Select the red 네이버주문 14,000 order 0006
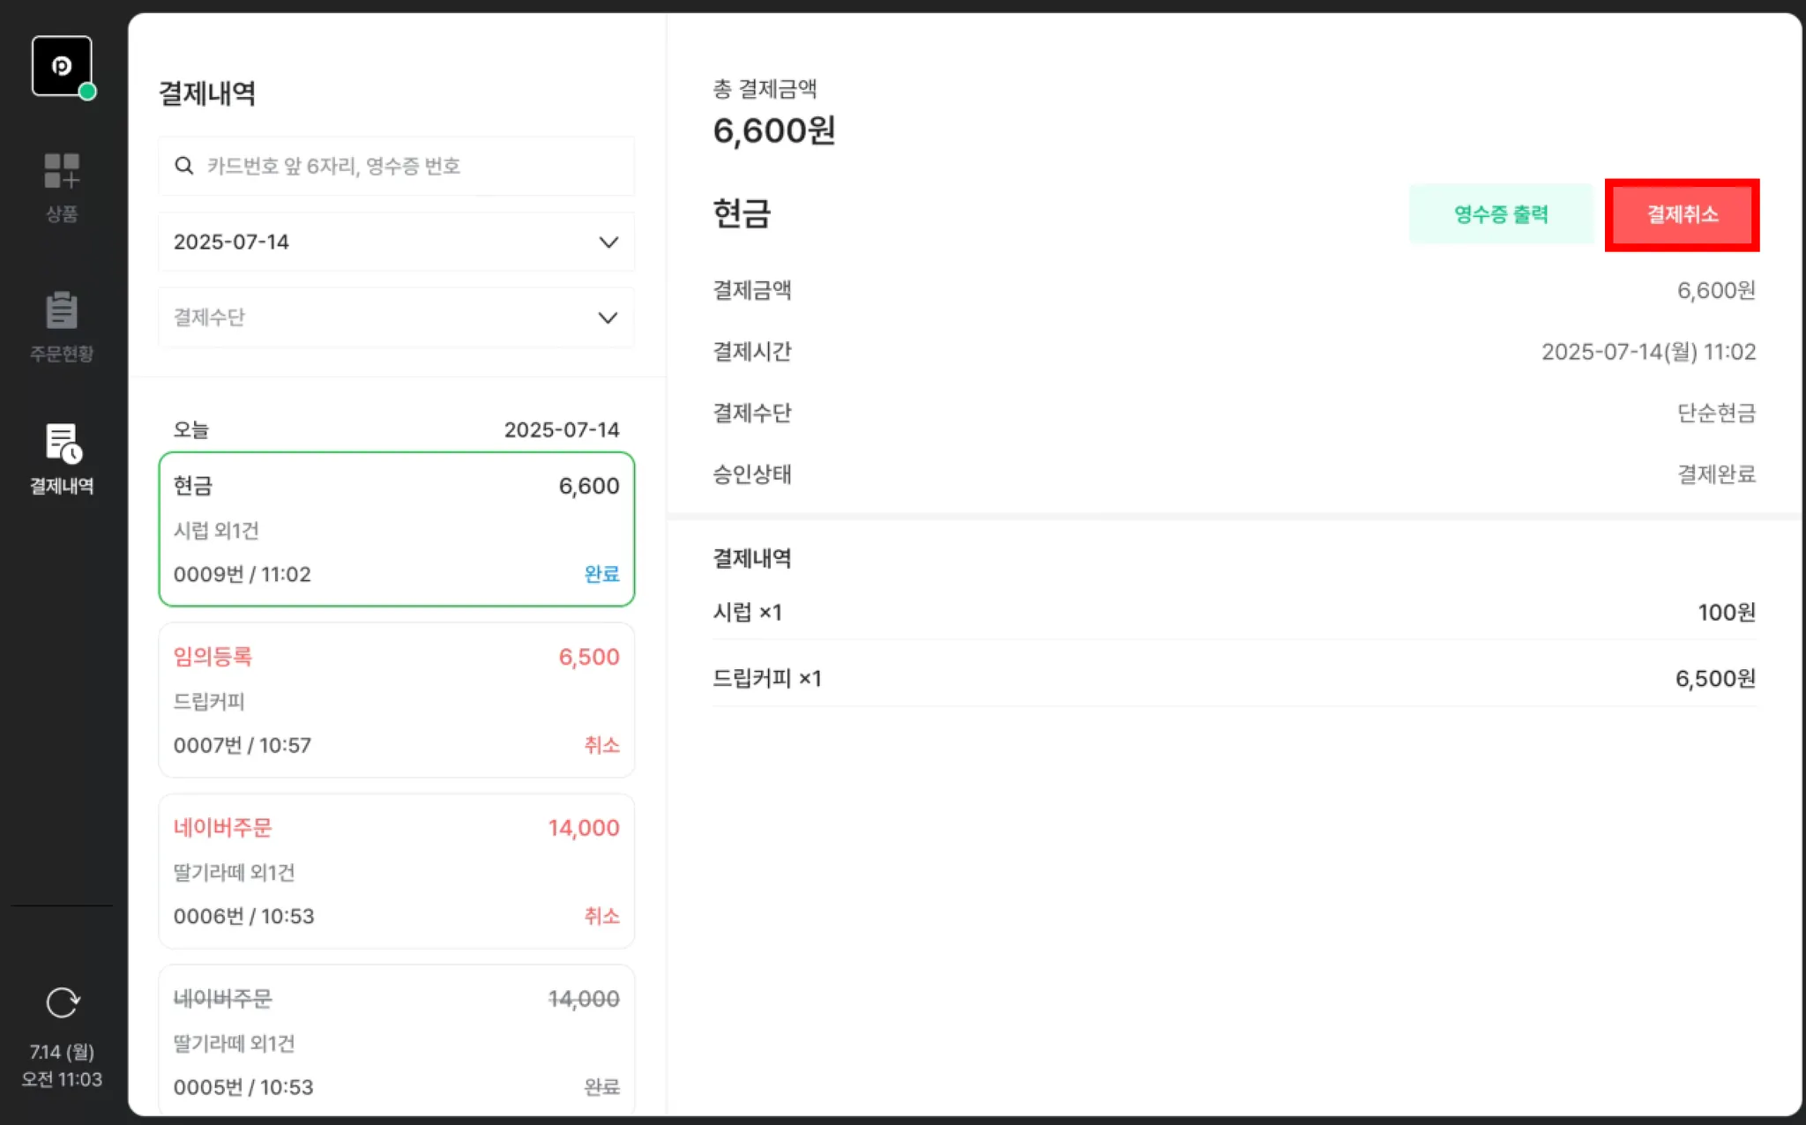The image size is (1806, 1125). [395, 871]
